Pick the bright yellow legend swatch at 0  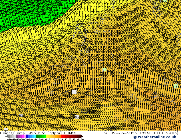tap(47, 136)
